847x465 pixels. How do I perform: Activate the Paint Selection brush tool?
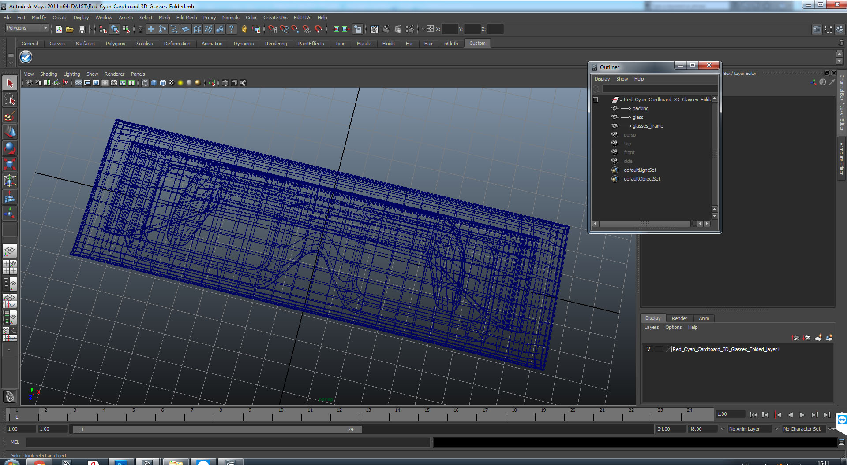(x=10, y=116)
